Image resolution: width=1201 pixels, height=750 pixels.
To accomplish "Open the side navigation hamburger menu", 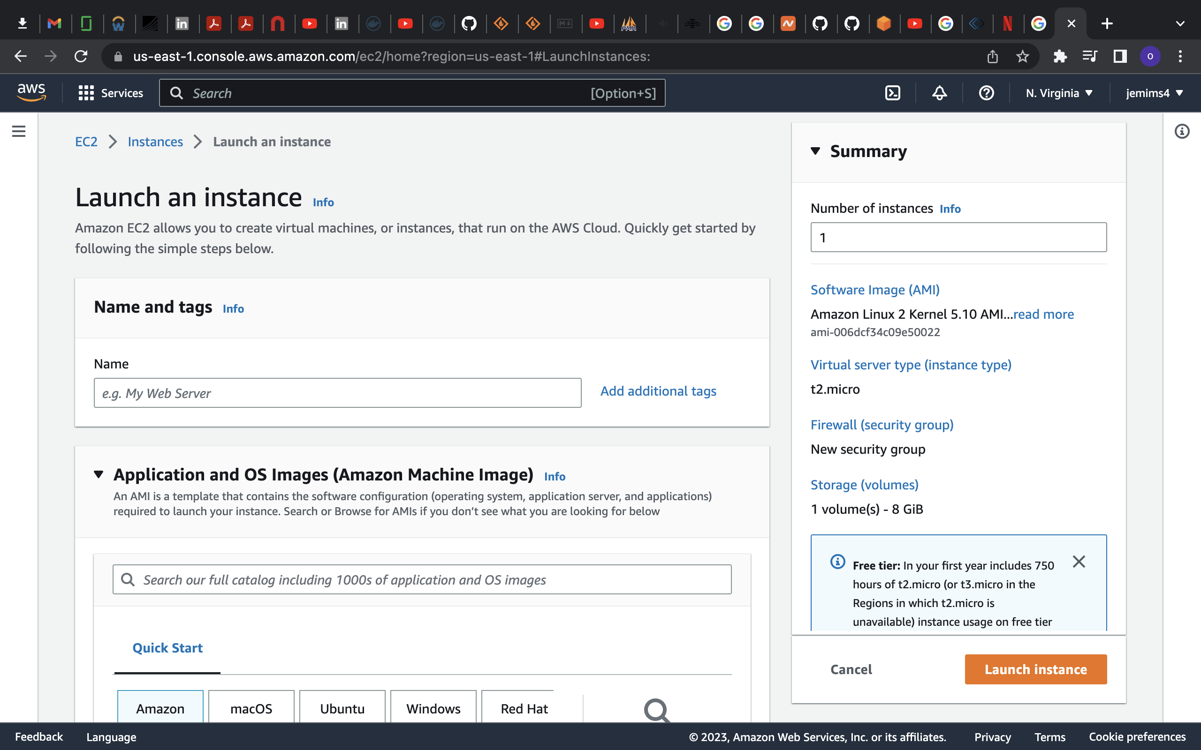I will coord(18,131).
